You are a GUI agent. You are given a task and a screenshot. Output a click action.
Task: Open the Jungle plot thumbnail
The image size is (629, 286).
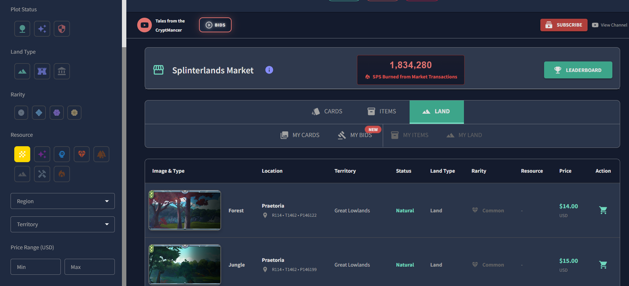point(185,265)
